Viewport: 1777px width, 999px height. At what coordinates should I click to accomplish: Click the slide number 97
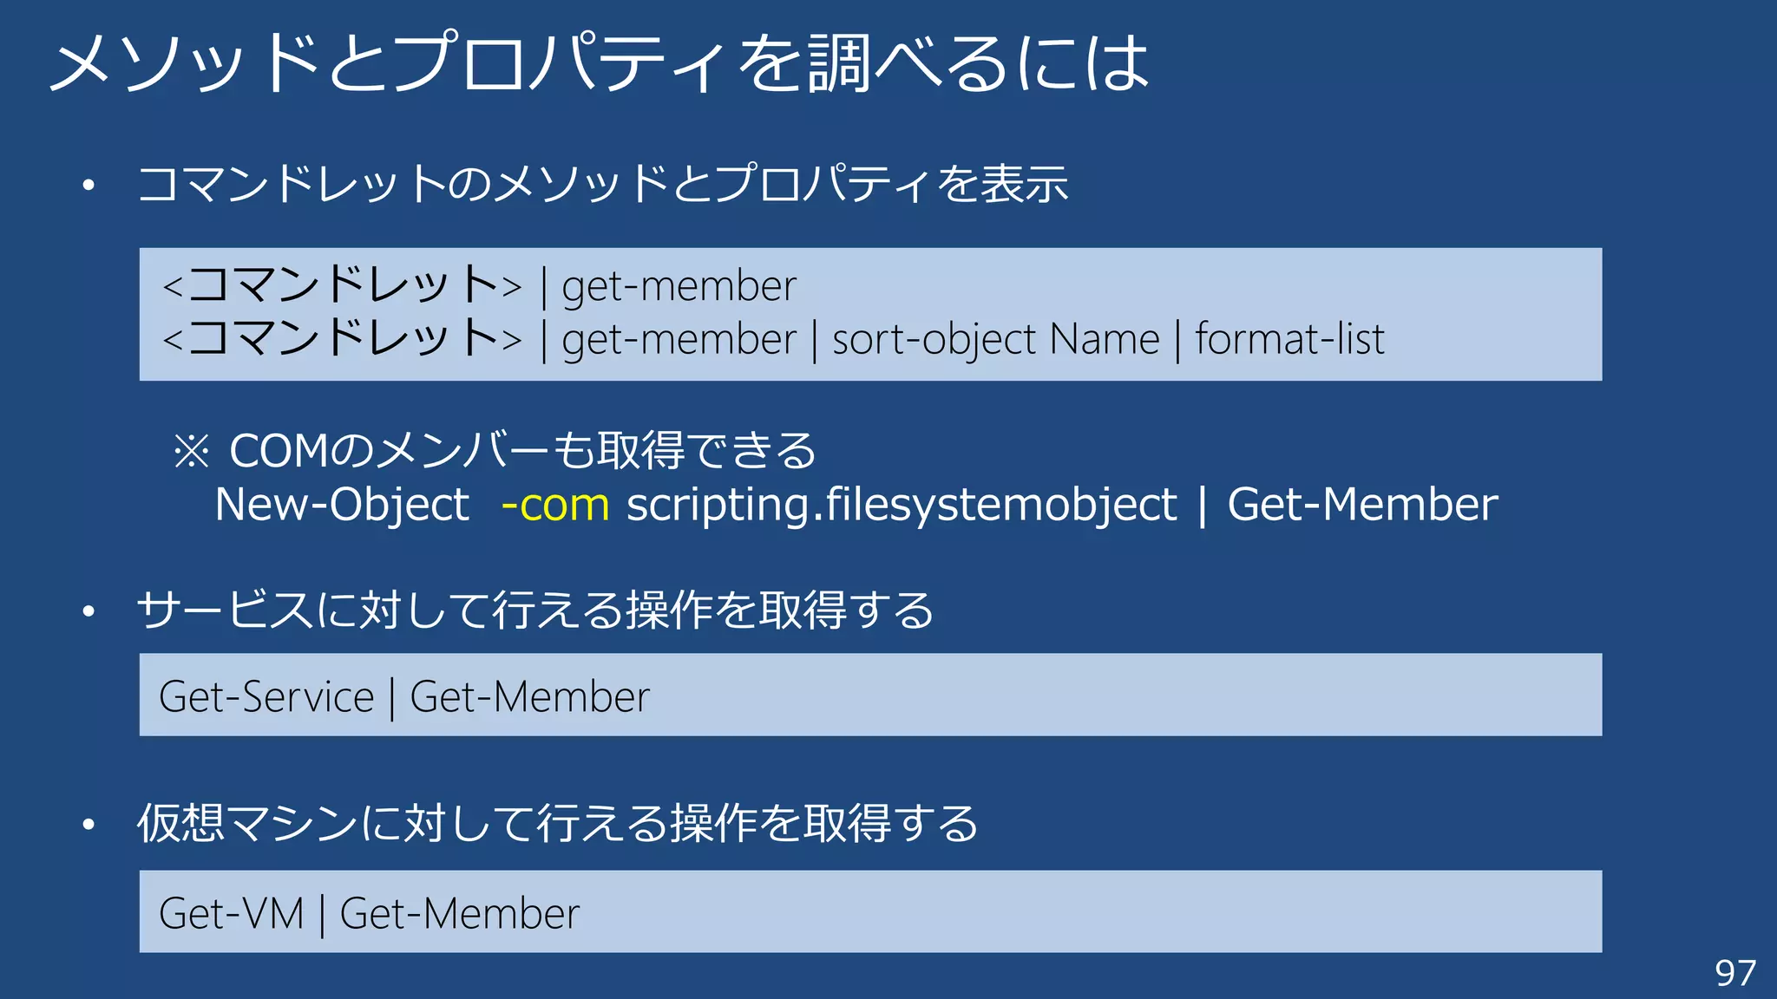point(1735,974)
